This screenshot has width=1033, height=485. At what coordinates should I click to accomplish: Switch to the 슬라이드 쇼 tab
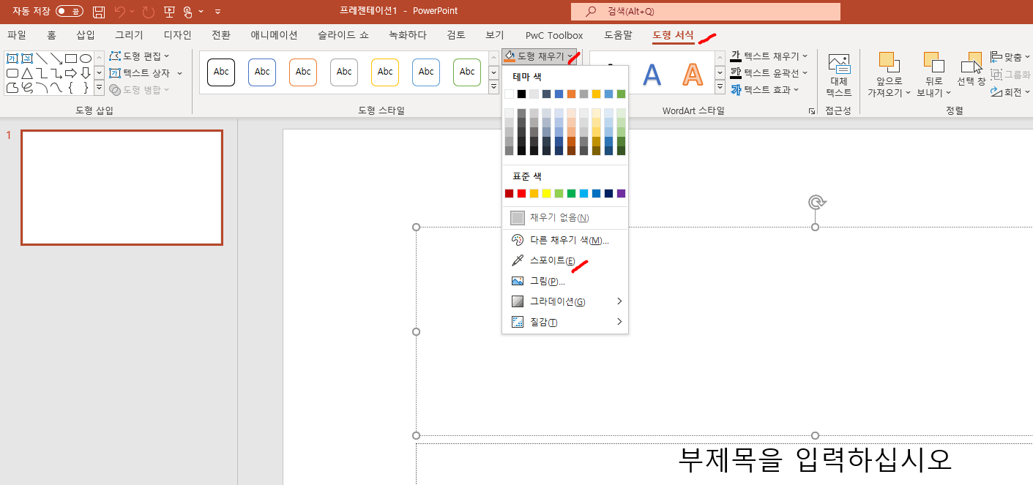[343, 34]
